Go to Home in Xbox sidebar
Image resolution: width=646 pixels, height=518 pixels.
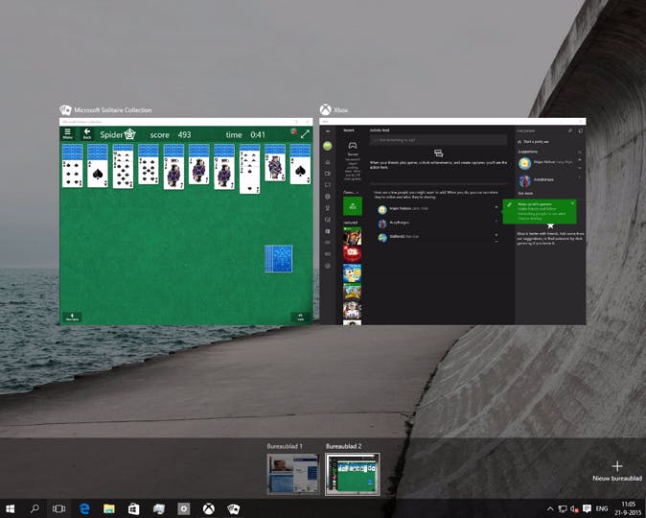328,162
